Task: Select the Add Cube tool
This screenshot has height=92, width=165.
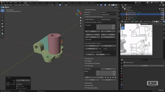Action: [x=3, y=37]
